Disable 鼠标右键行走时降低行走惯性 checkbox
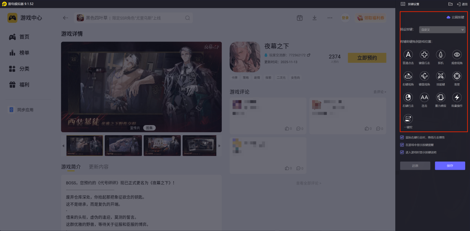Screen dimensions: 470x231 [x=402, y=137]
